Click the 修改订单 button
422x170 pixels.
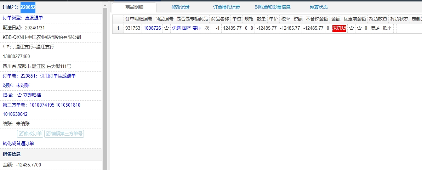coord(30,134)
